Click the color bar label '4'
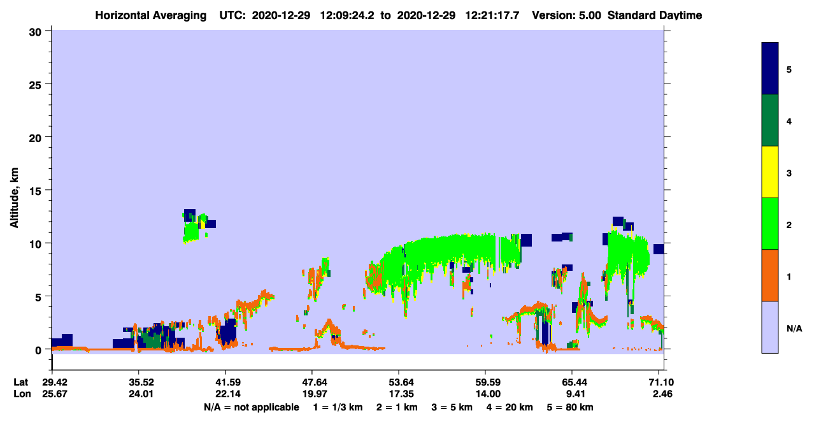 point(789,120)
